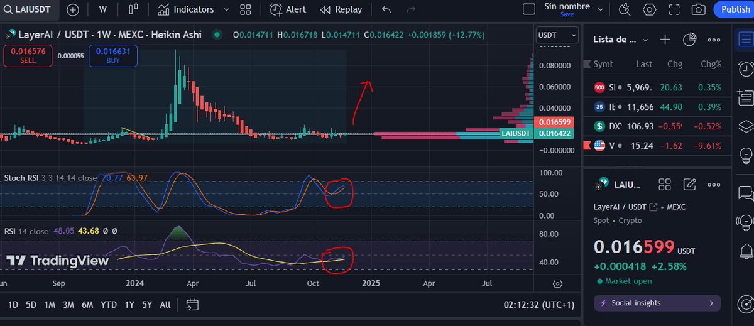This screenshot has height=326, width=754.
Task: Open watchlist advanced view pie icon
Action: (x=689, y=40)
